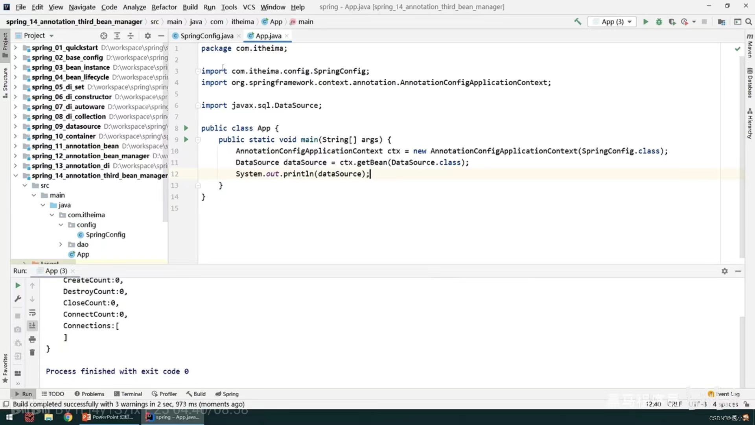The height and width of the screenshot is (425, 755).
Task: Click the grayed Stop button in toolbar
Action: coord(704,22)
